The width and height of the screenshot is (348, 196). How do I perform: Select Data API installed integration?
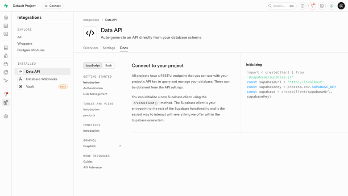pyautogui.click(x=42, y=71)
